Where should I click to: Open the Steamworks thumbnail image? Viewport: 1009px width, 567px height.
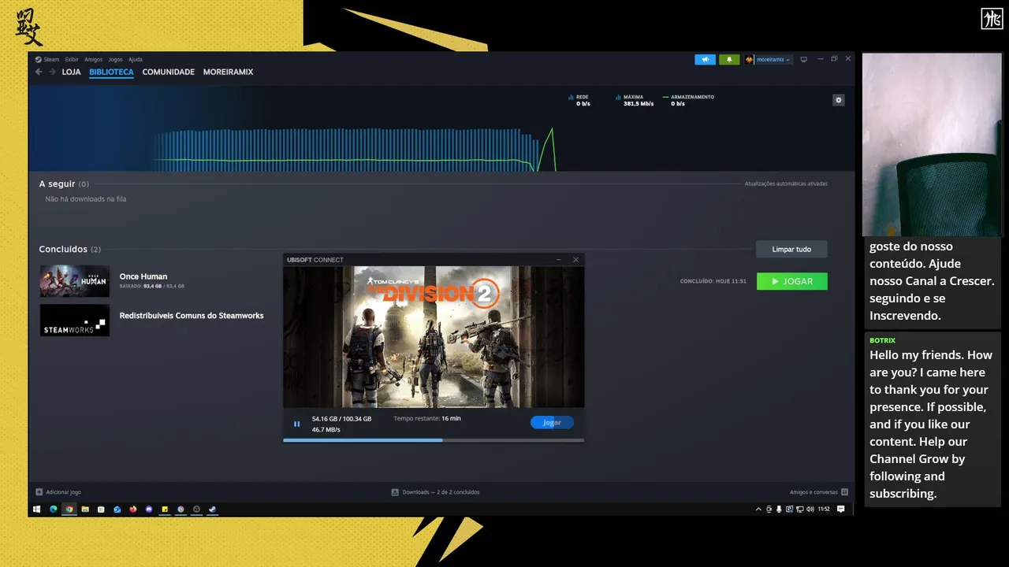[x=75, y=321]
